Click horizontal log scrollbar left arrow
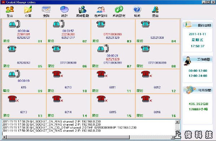This screenshot has width=216, height=141. [4, 137]
